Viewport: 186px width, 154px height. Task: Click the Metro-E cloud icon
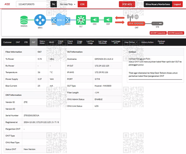click(60, 20)
